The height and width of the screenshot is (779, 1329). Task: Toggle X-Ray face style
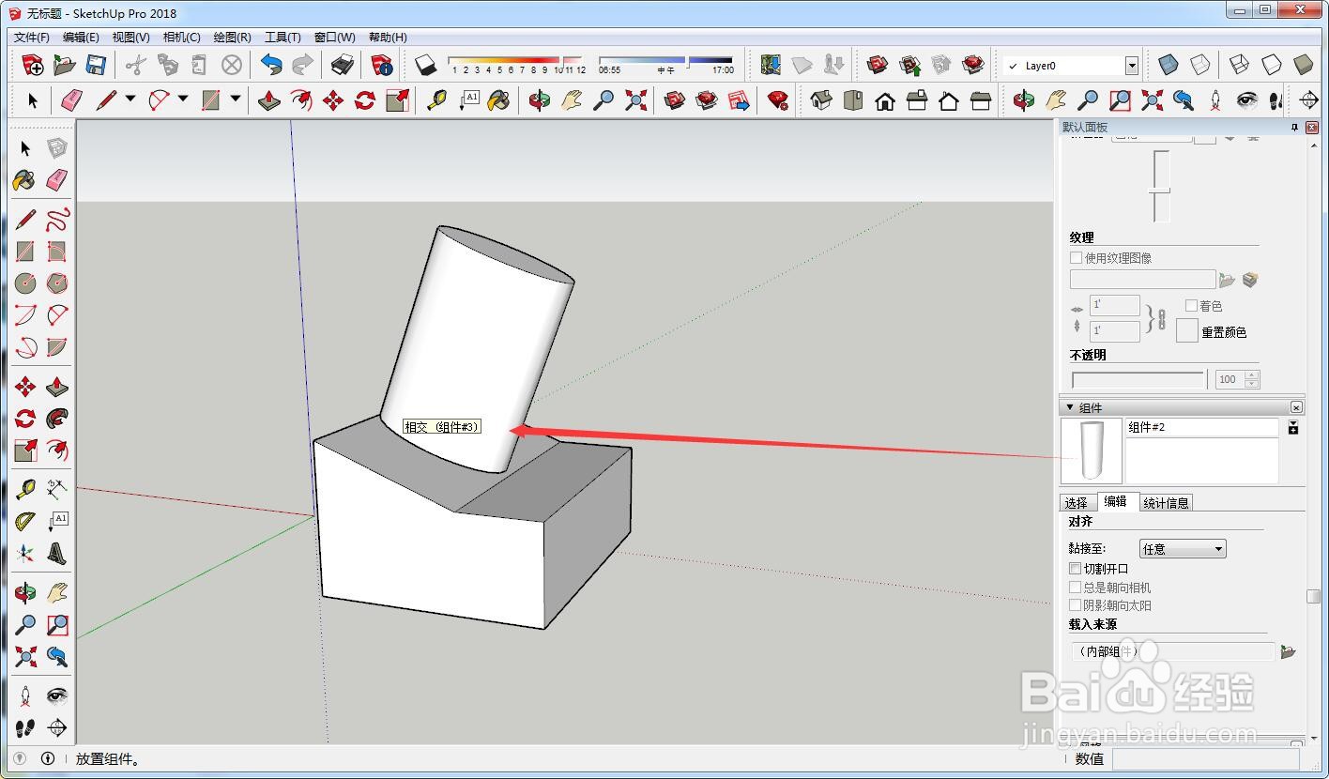coord(1169,65)
